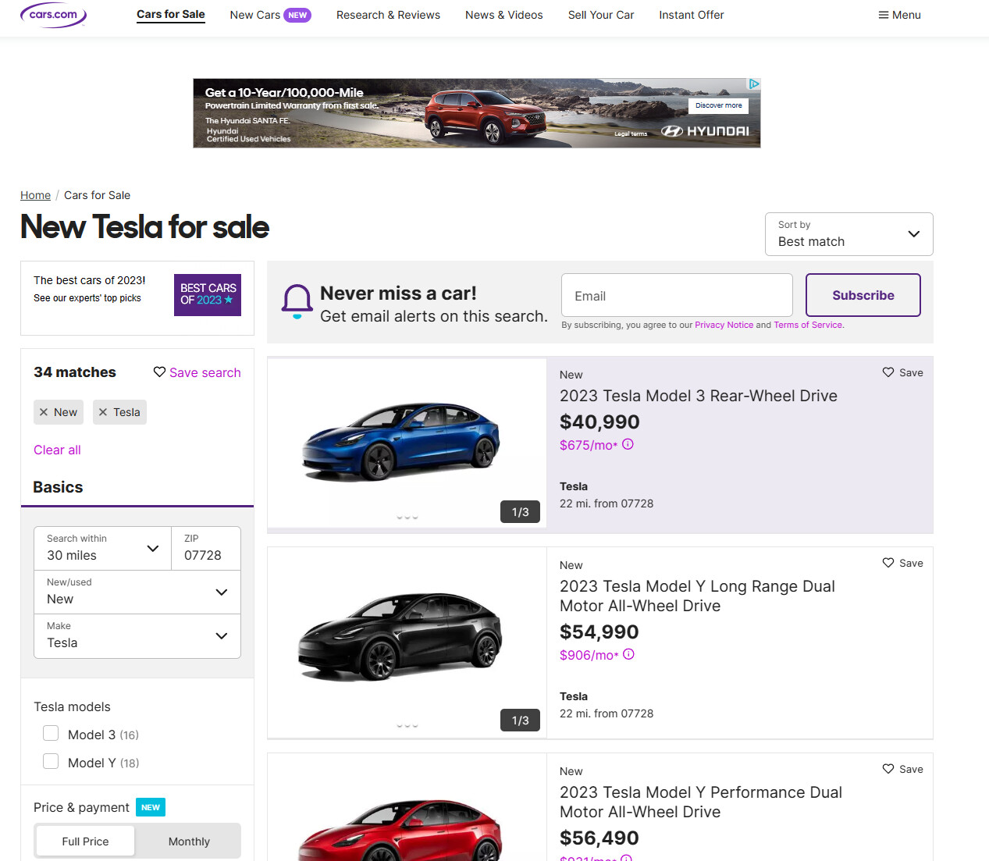989x861 pixels.
Task: Expand the New/used dropdown
Action: 137,592
